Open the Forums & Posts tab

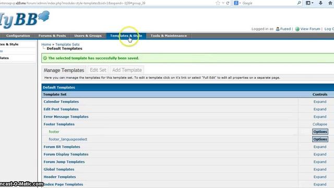[52, 36]
